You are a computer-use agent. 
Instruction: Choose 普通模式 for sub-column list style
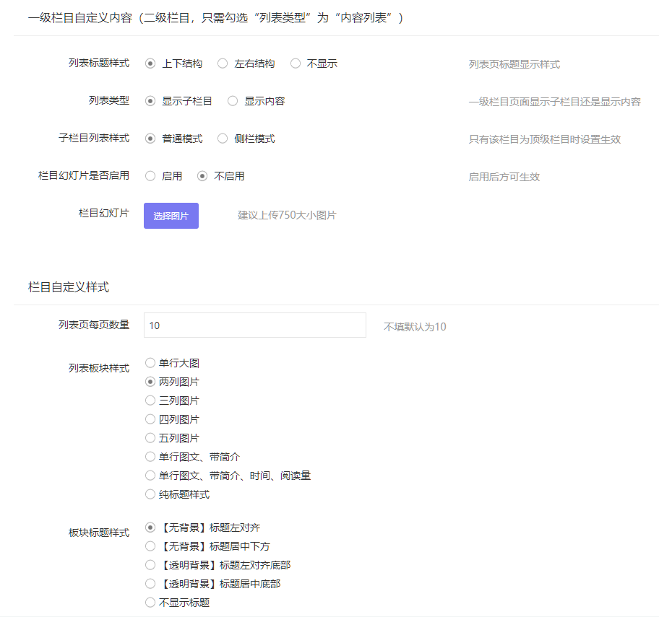coord(150,139)
